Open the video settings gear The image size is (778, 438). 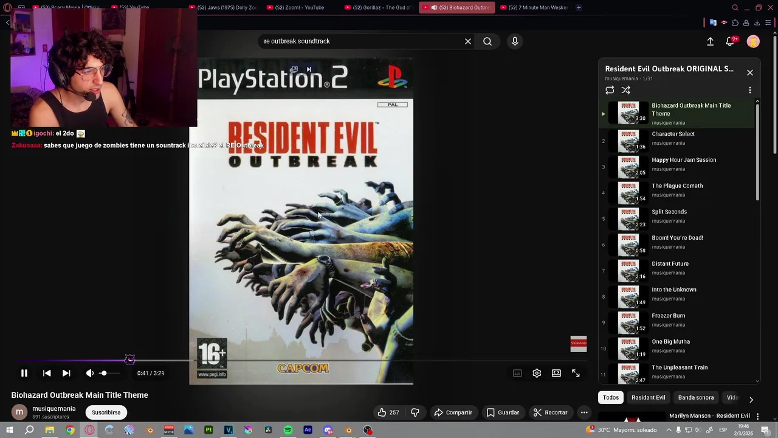tap(537, 373)
